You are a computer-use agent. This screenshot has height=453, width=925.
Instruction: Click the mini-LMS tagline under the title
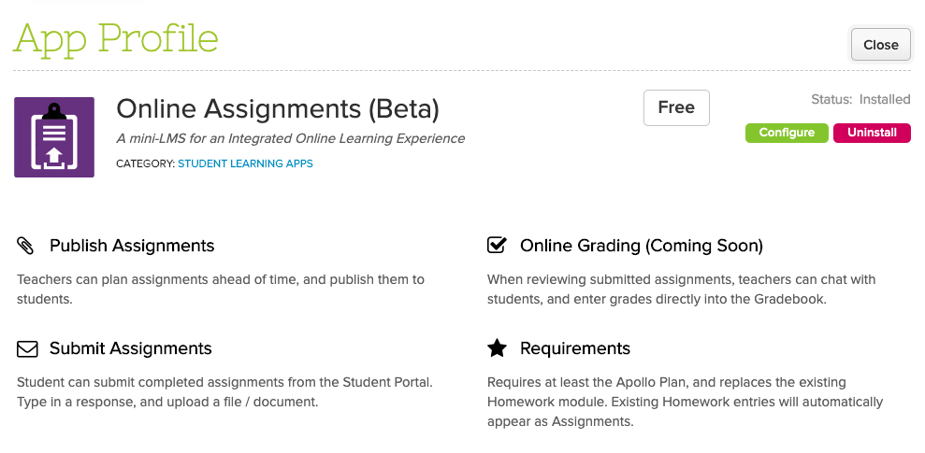click(290, 138)
